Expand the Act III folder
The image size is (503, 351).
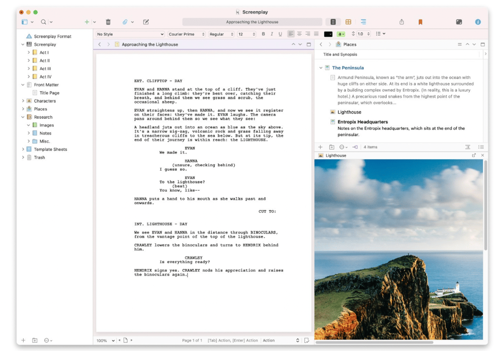point(28,68)
